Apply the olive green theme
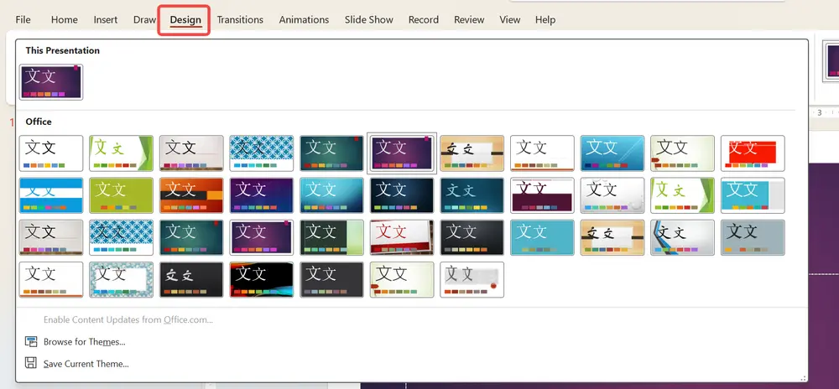 (121, 195)
